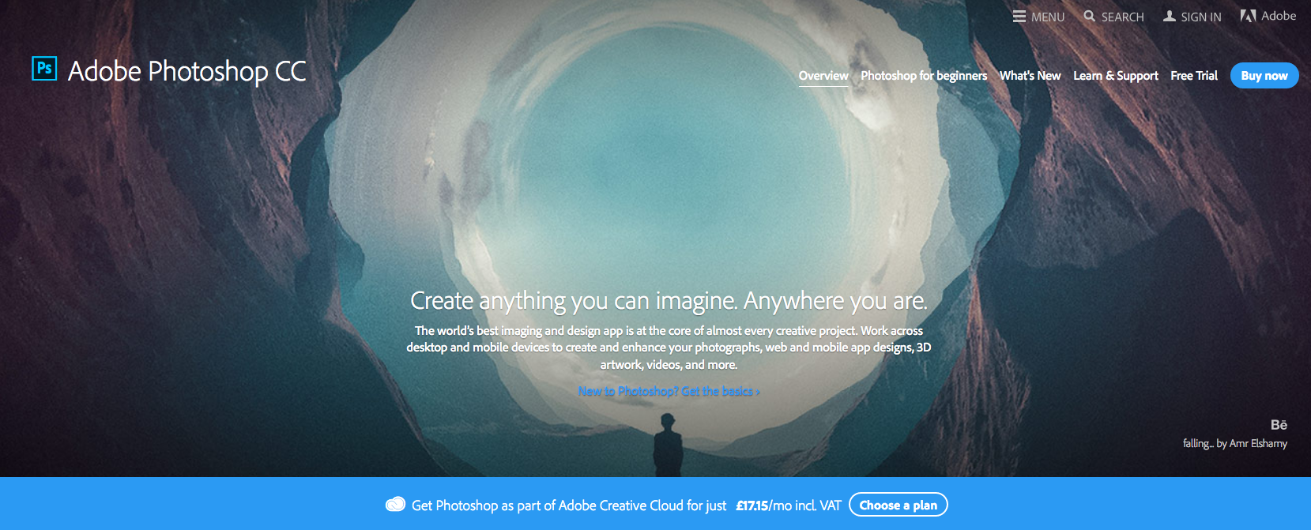Click the Photoshop Ps logo icon
Screen dimensions: 1311x530
pos(44,68)
